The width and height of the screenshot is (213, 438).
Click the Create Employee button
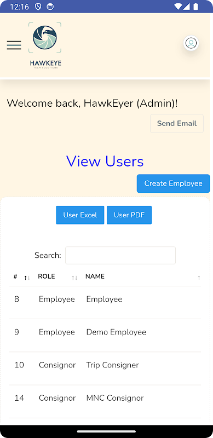pos(174,183)
